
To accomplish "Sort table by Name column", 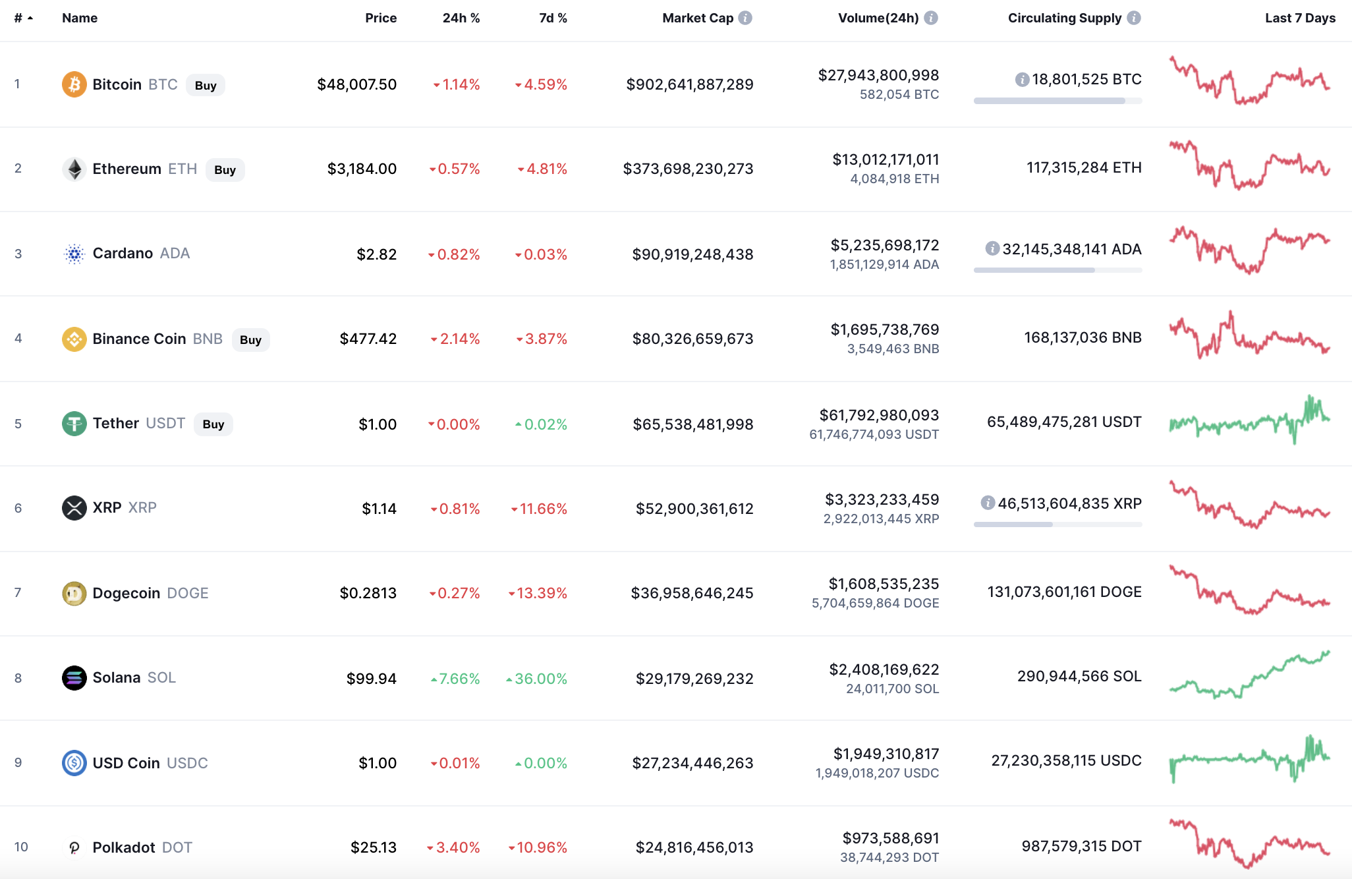I will (80, 18).
